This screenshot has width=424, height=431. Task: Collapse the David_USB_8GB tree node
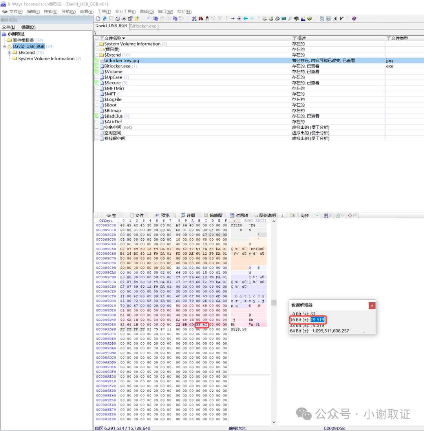4,46
